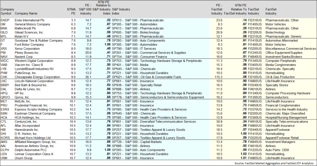Click the NTMA PE column header

72,11
